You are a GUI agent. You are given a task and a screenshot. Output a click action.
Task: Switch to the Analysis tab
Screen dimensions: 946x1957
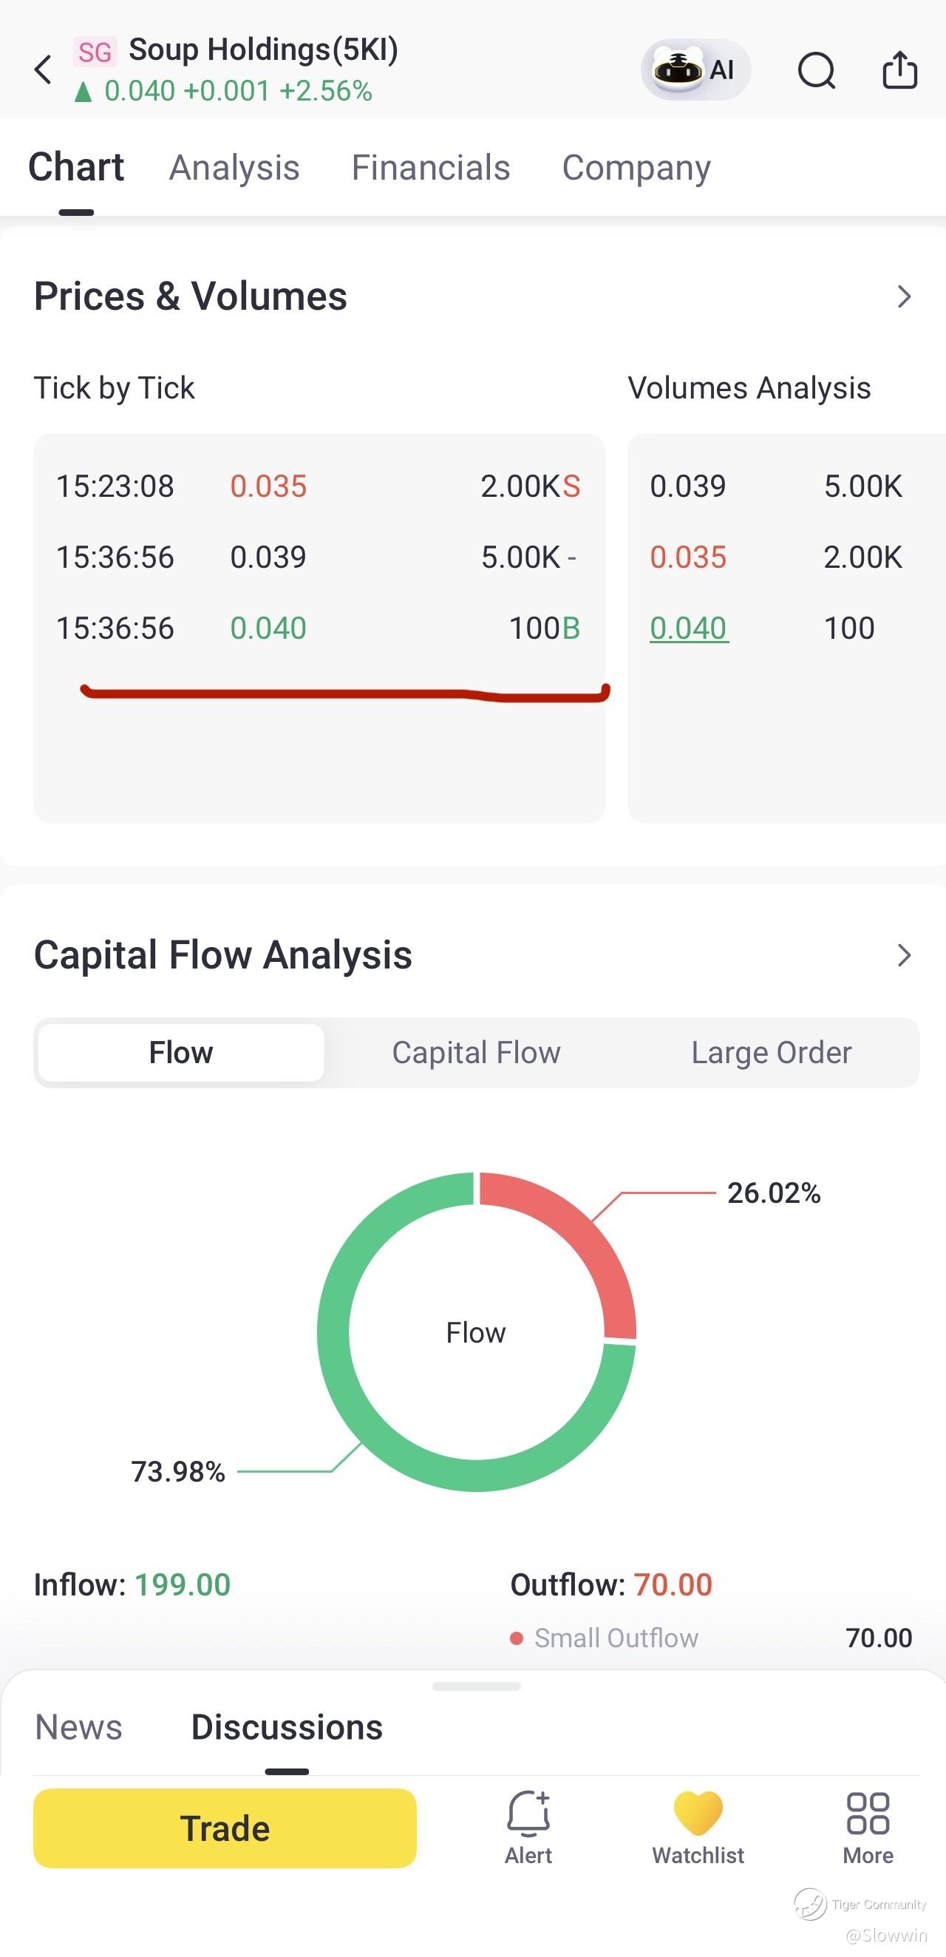tap(234, 168)
